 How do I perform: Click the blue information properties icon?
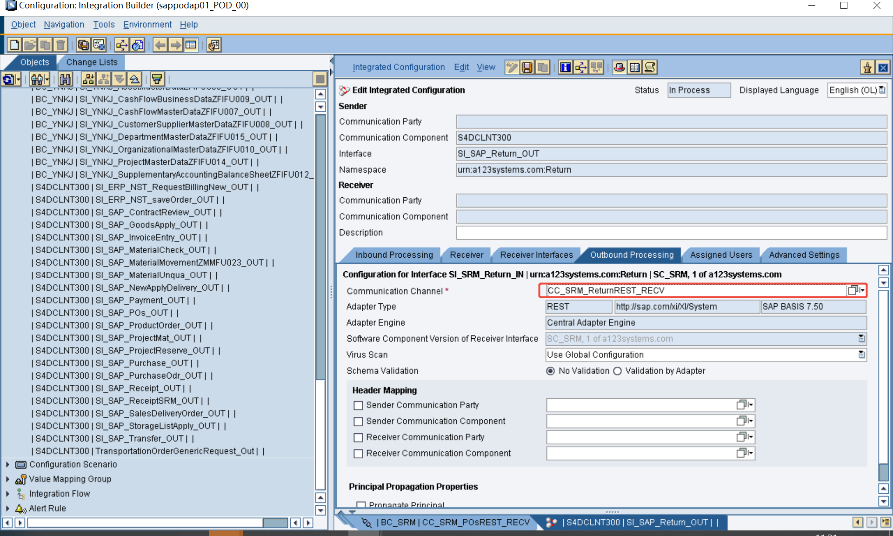[x=565, y=67]
